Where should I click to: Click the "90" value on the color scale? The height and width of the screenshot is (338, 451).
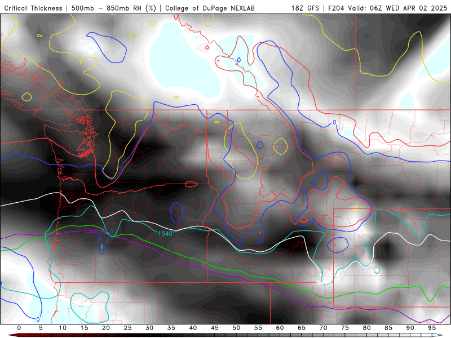410,328
